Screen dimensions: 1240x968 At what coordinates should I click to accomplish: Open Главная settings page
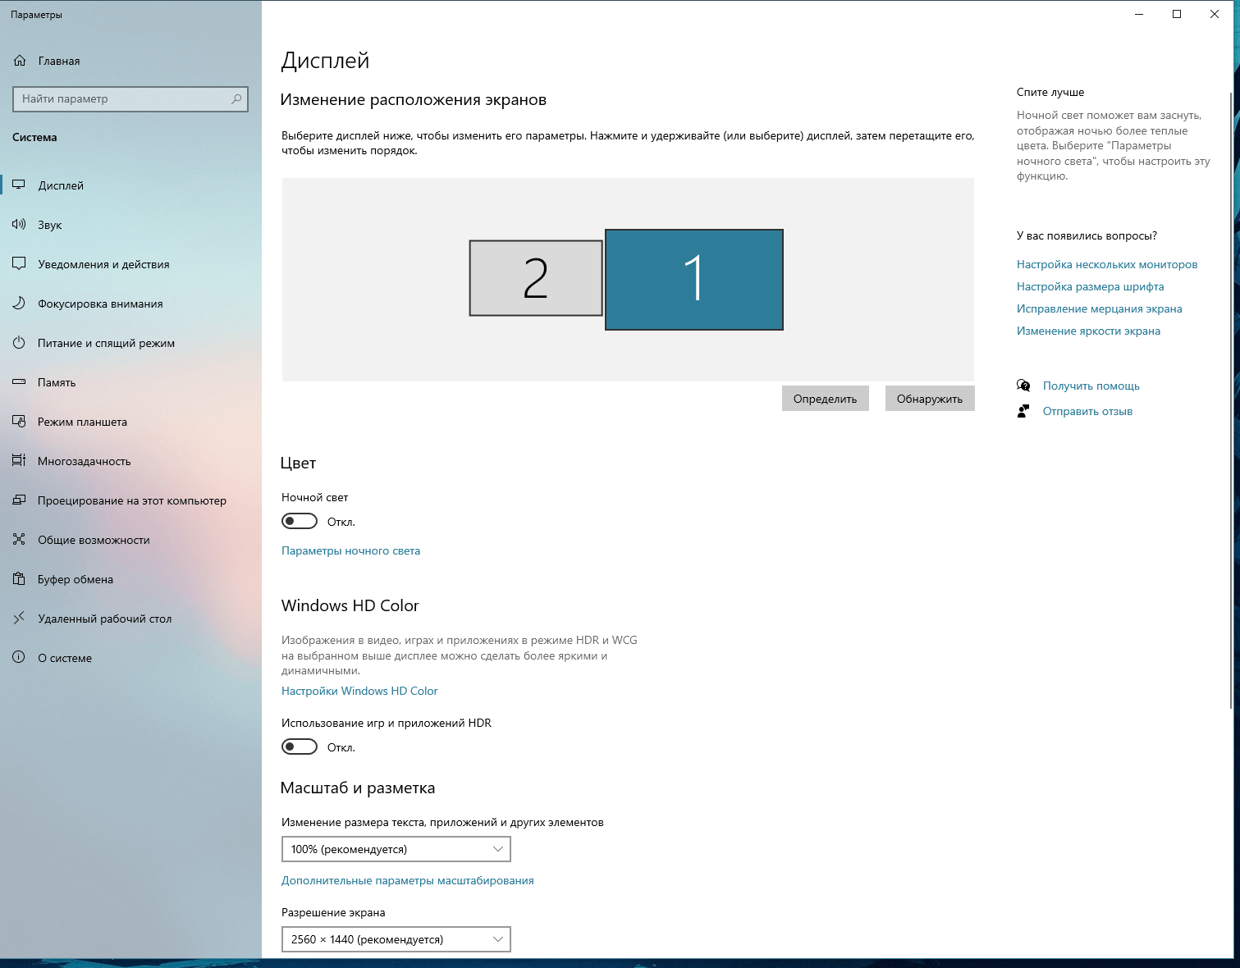130,61
